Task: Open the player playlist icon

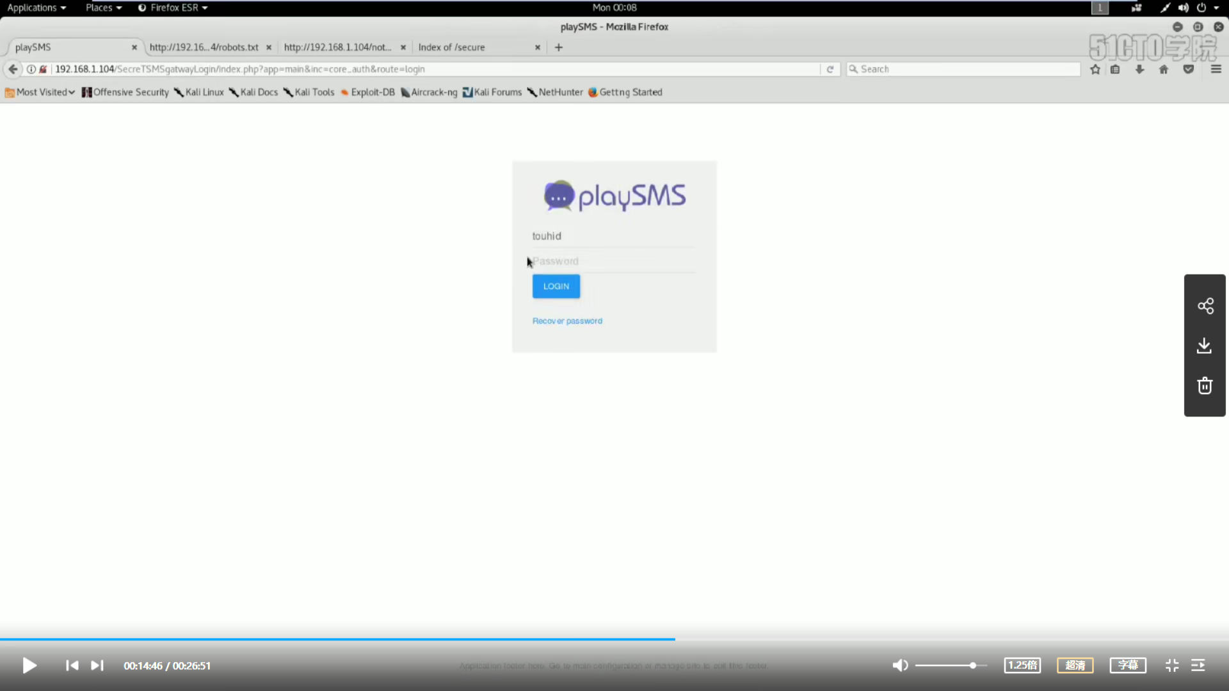Action: click(x=1198, y=665)
